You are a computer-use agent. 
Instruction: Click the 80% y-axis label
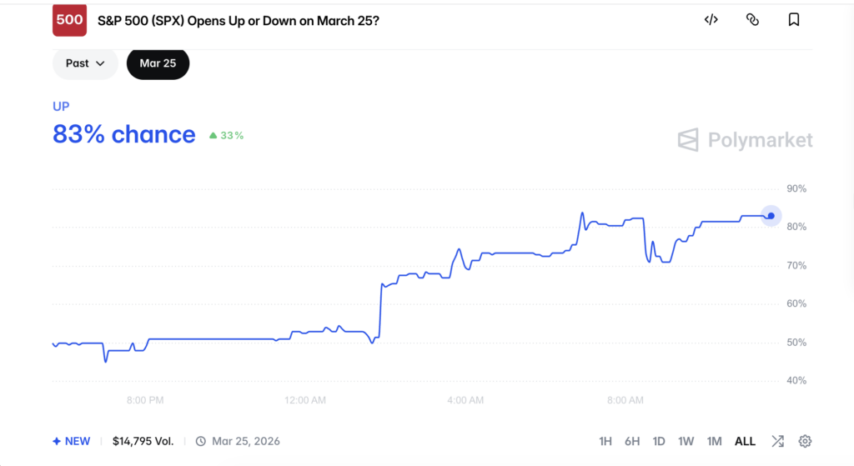point(796,227)
